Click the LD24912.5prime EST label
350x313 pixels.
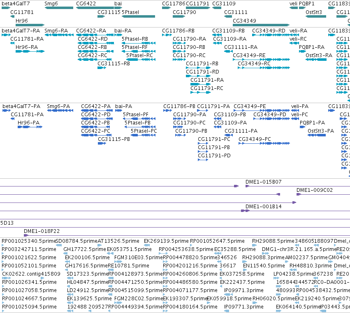[88, 290]
